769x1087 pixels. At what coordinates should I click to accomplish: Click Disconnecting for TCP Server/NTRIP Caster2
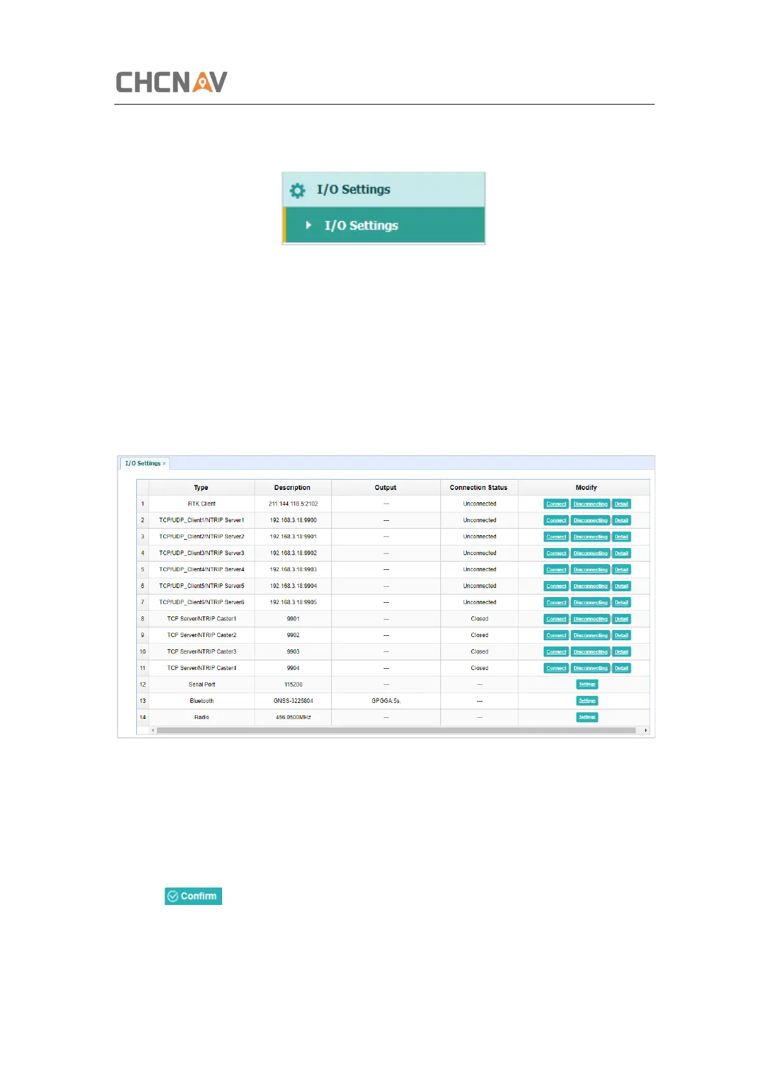click(590, 635)
